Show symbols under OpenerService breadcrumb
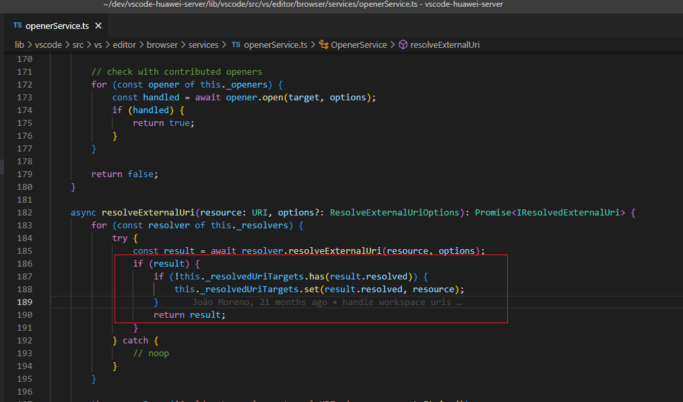Viewport: 683px width, 402px height. [x=359, y=44]
